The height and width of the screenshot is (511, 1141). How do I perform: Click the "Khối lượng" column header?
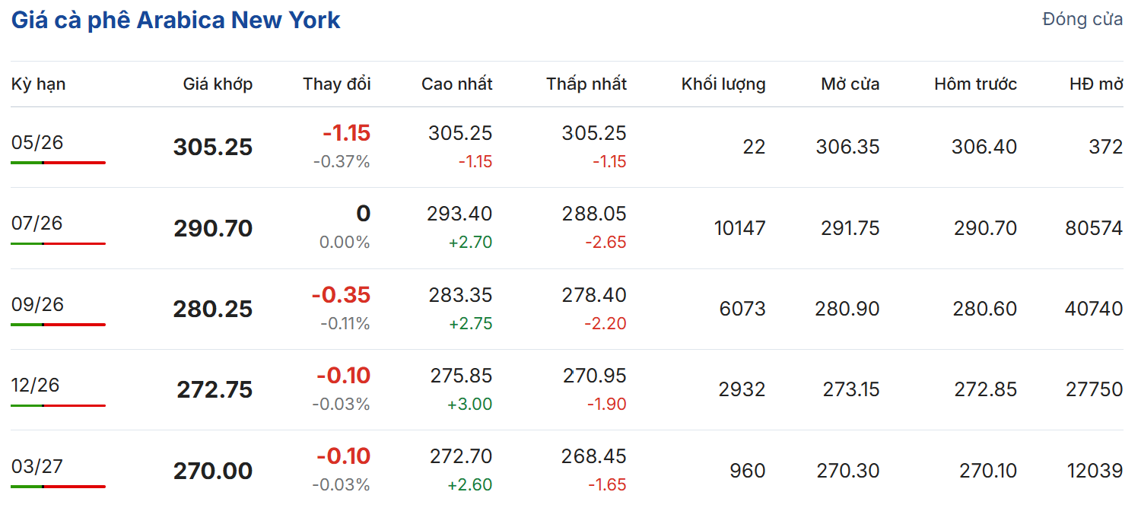(723, 84)
